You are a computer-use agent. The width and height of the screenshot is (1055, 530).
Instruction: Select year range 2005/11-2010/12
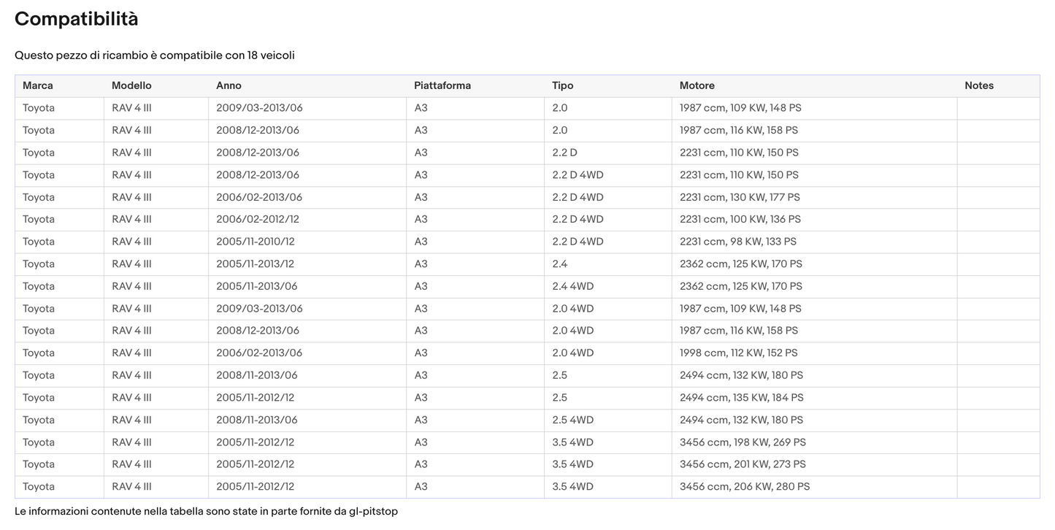pos(255,242)
